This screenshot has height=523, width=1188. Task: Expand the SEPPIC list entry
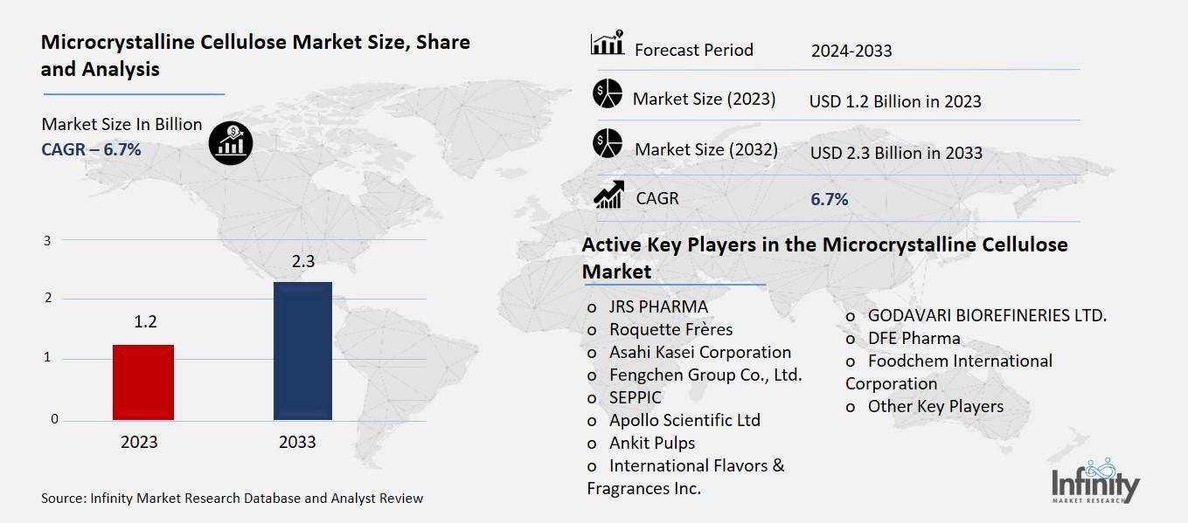635,397
